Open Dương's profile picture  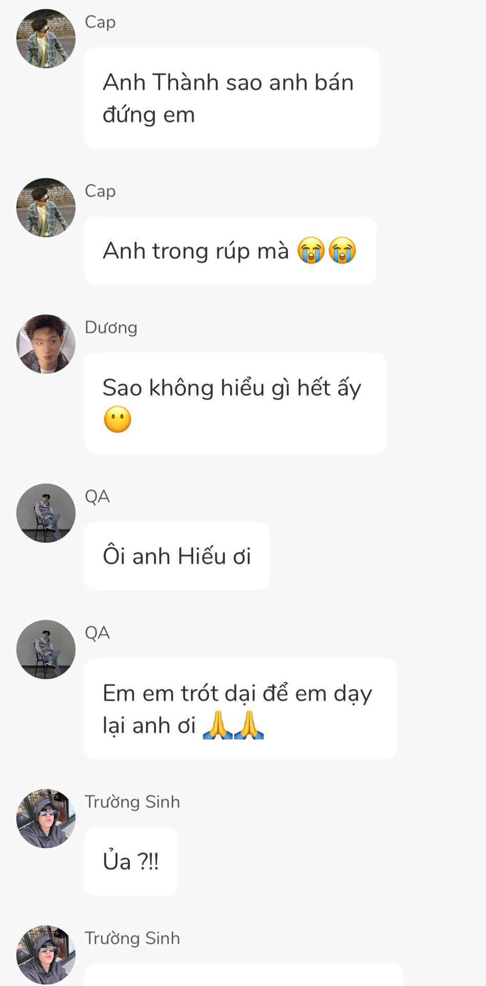[x=46, y=344]
